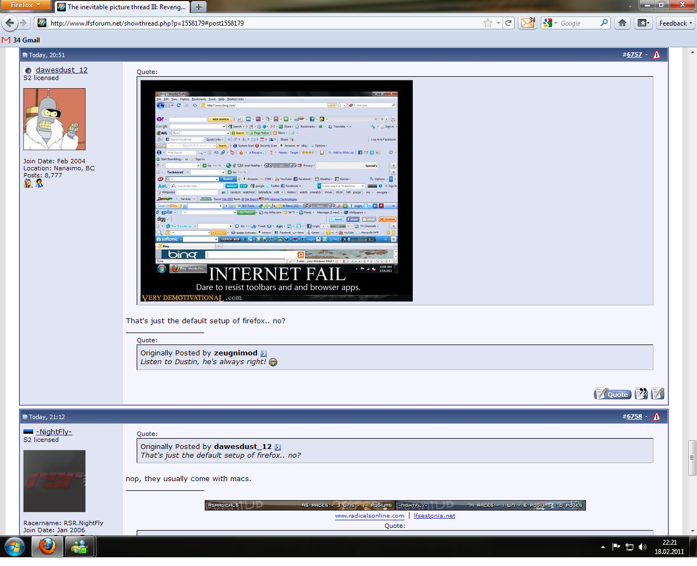Open the messenger app in the taskbar
Screen dimensions: 697x566
(x=80, y=546)
